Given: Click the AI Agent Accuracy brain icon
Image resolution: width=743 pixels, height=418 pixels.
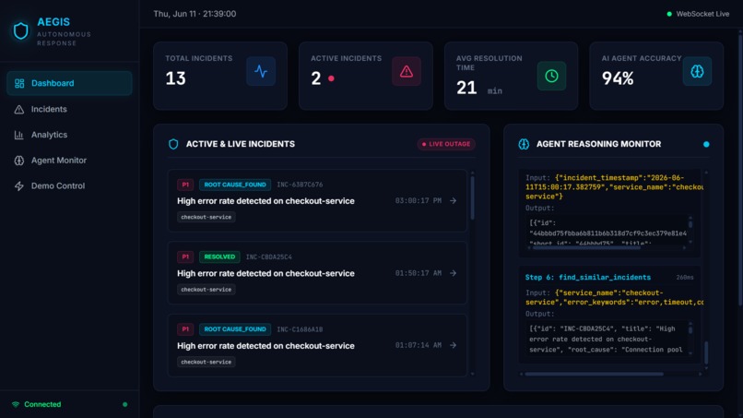Looking at the screenshot, I should point(697,71).
